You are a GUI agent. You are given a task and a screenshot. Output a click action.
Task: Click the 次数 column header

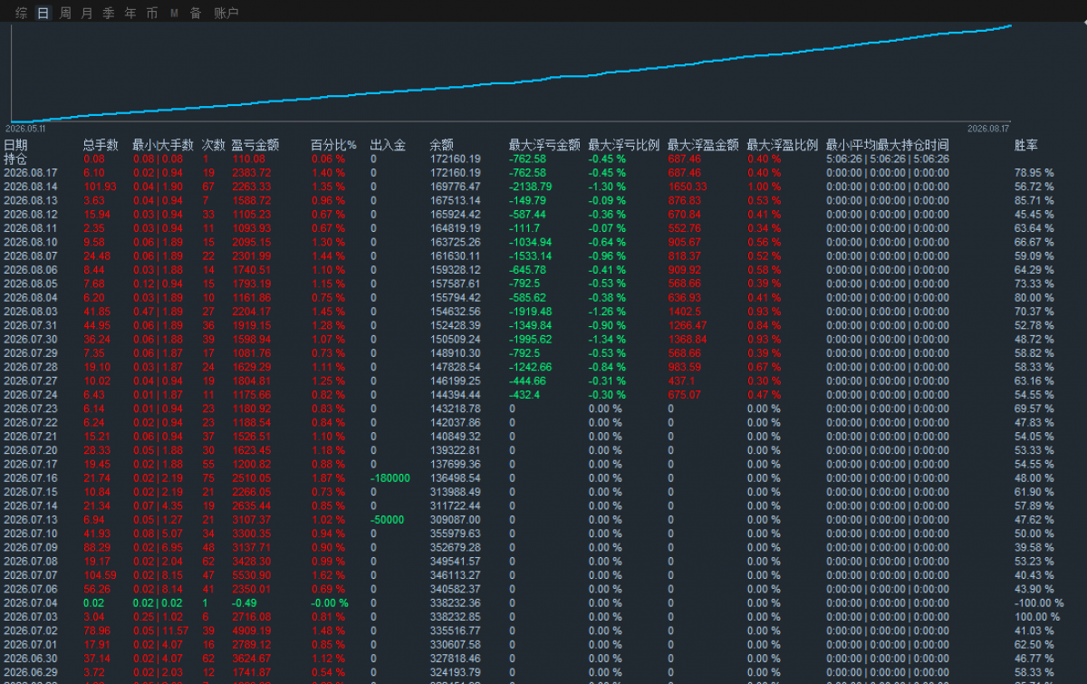[213, 145]
